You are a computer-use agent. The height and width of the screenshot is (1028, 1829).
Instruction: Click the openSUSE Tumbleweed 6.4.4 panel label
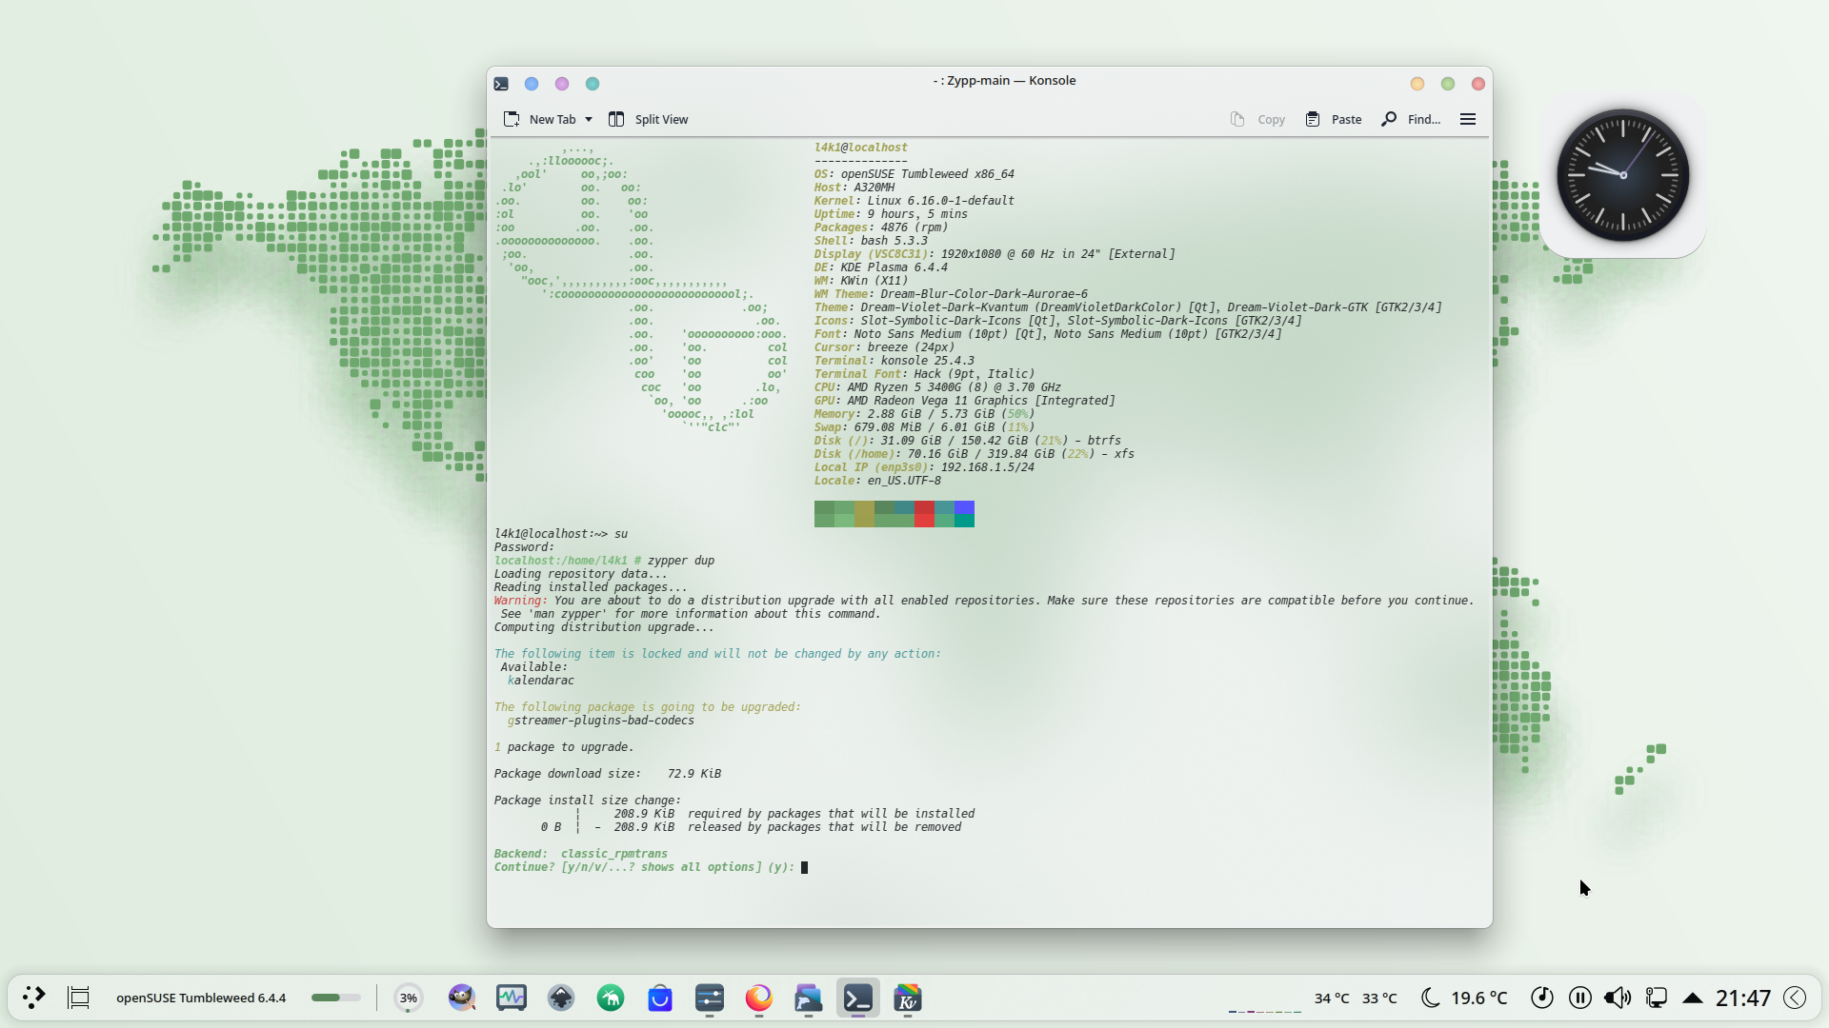point(201,998)
